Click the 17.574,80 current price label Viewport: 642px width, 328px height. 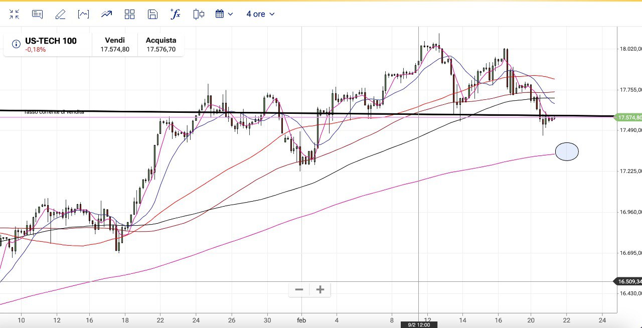629,117
